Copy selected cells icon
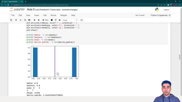The image size is (182, 102). pyautogui.click(x=25, y=20)
